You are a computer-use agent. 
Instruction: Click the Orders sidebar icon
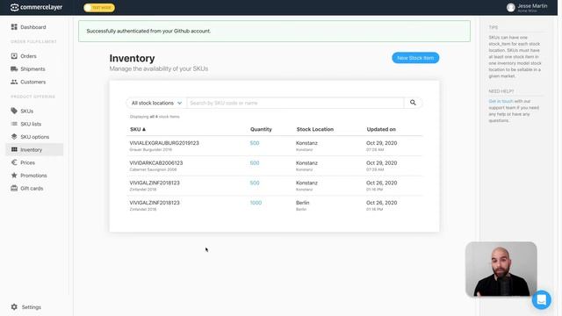click(x=14, y=56)
